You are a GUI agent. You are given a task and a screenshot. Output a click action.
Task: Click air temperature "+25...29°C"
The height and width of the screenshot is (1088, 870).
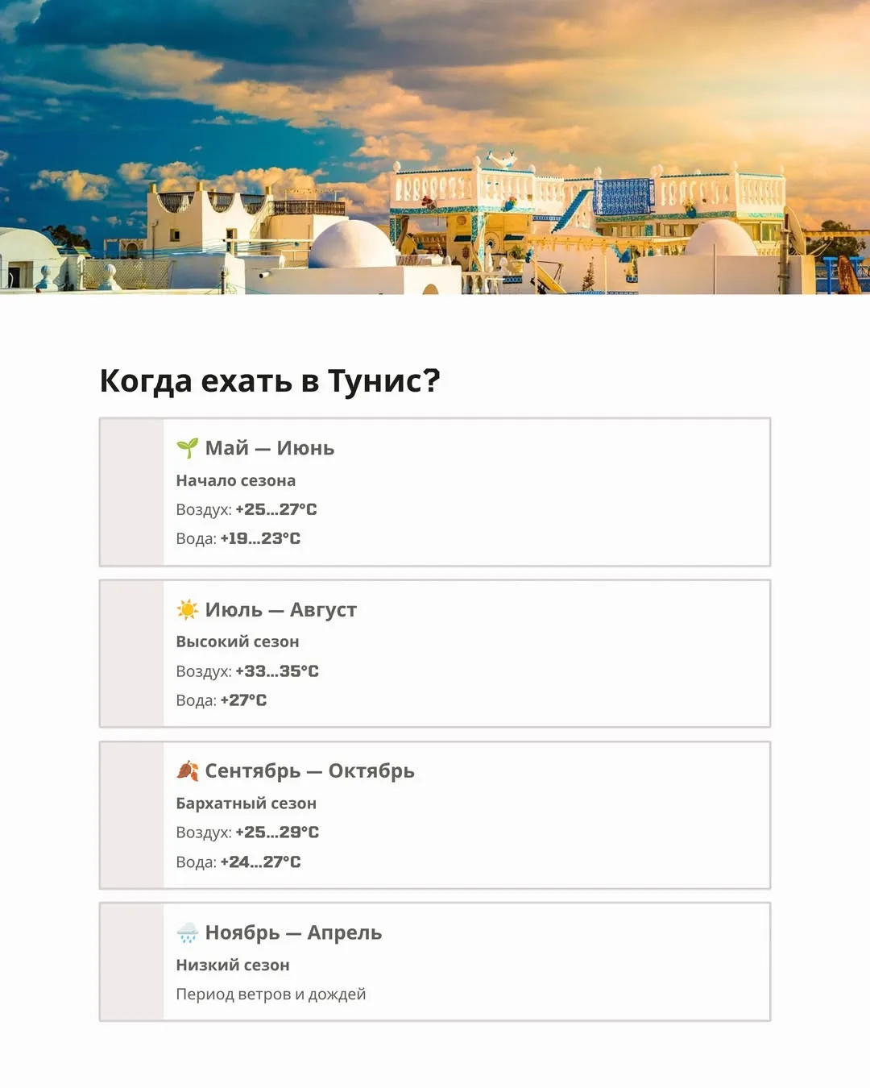[x=277, y=832]
